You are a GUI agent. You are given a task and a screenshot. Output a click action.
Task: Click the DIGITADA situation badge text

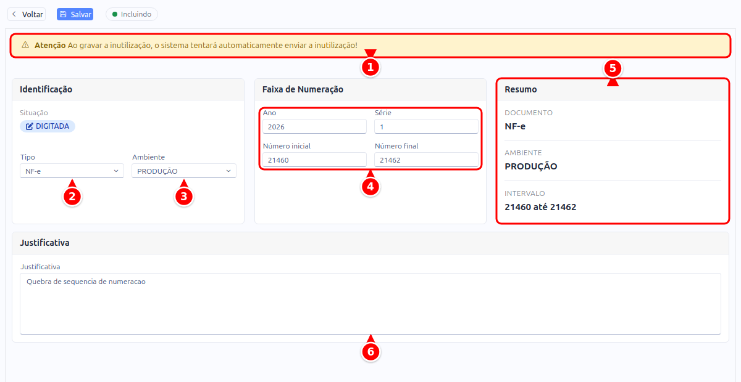click(53, 126)
